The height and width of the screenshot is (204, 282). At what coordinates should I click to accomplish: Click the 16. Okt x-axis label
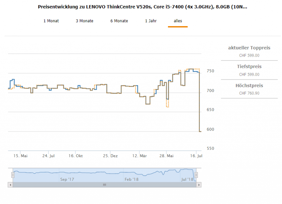tap(75, 156)
